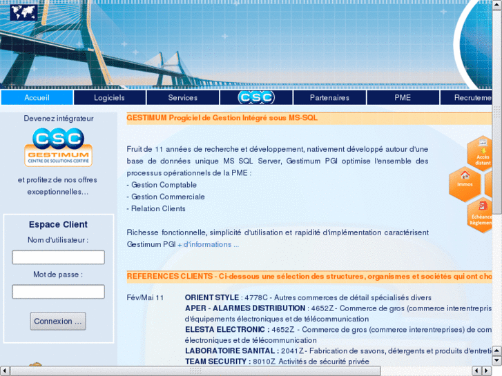Click the Connexion button

[58, 321]
